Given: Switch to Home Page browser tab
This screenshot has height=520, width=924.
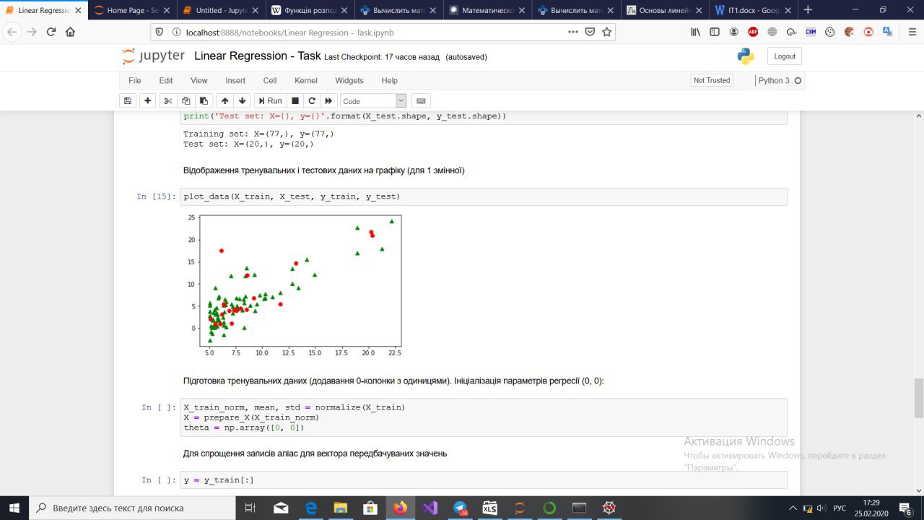Looking at the screenshot, I should [x=132, y=11].
